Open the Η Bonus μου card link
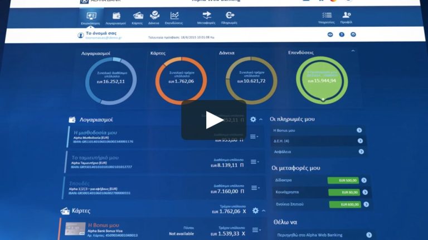The image size is (428, 240). coord(104,226)
